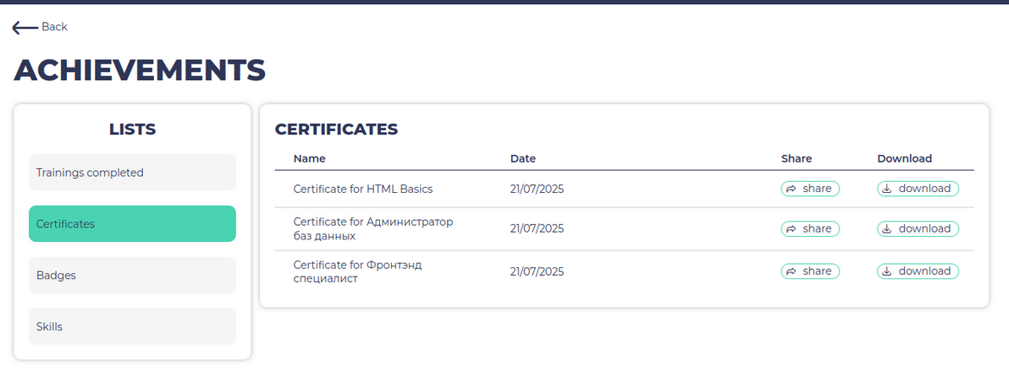Share the HTML Basics certificate
The width and height of the screenshot is (1009, 379).
point(810,189)
